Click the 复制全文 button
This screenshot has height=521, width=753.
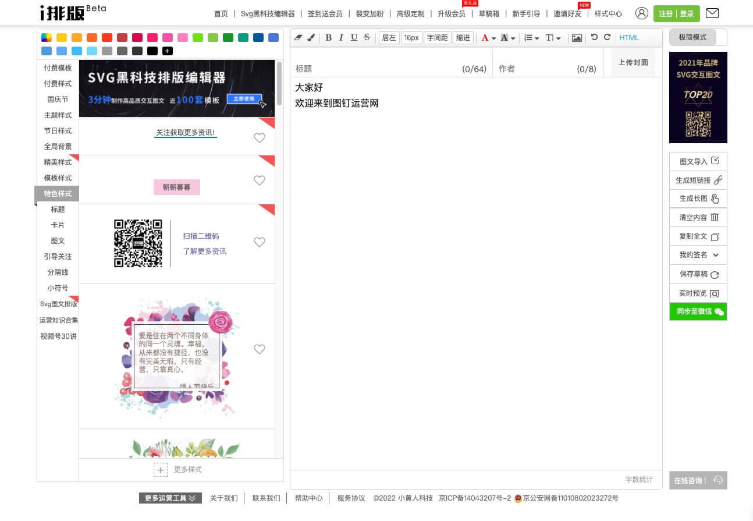click(x=698, y=236)
